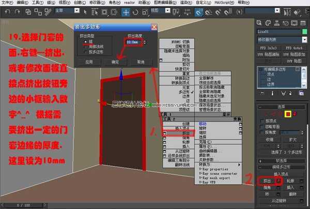Activate the Select and Move tool
This screenshot has height=209, width=310.
pyautogui.click(x=126, y=12)
